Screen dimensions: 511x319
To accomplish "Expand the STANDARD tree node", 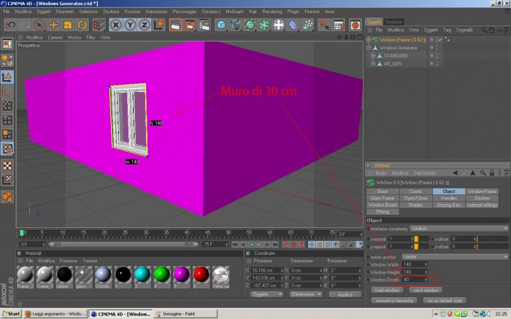I will tap(373, 55).
